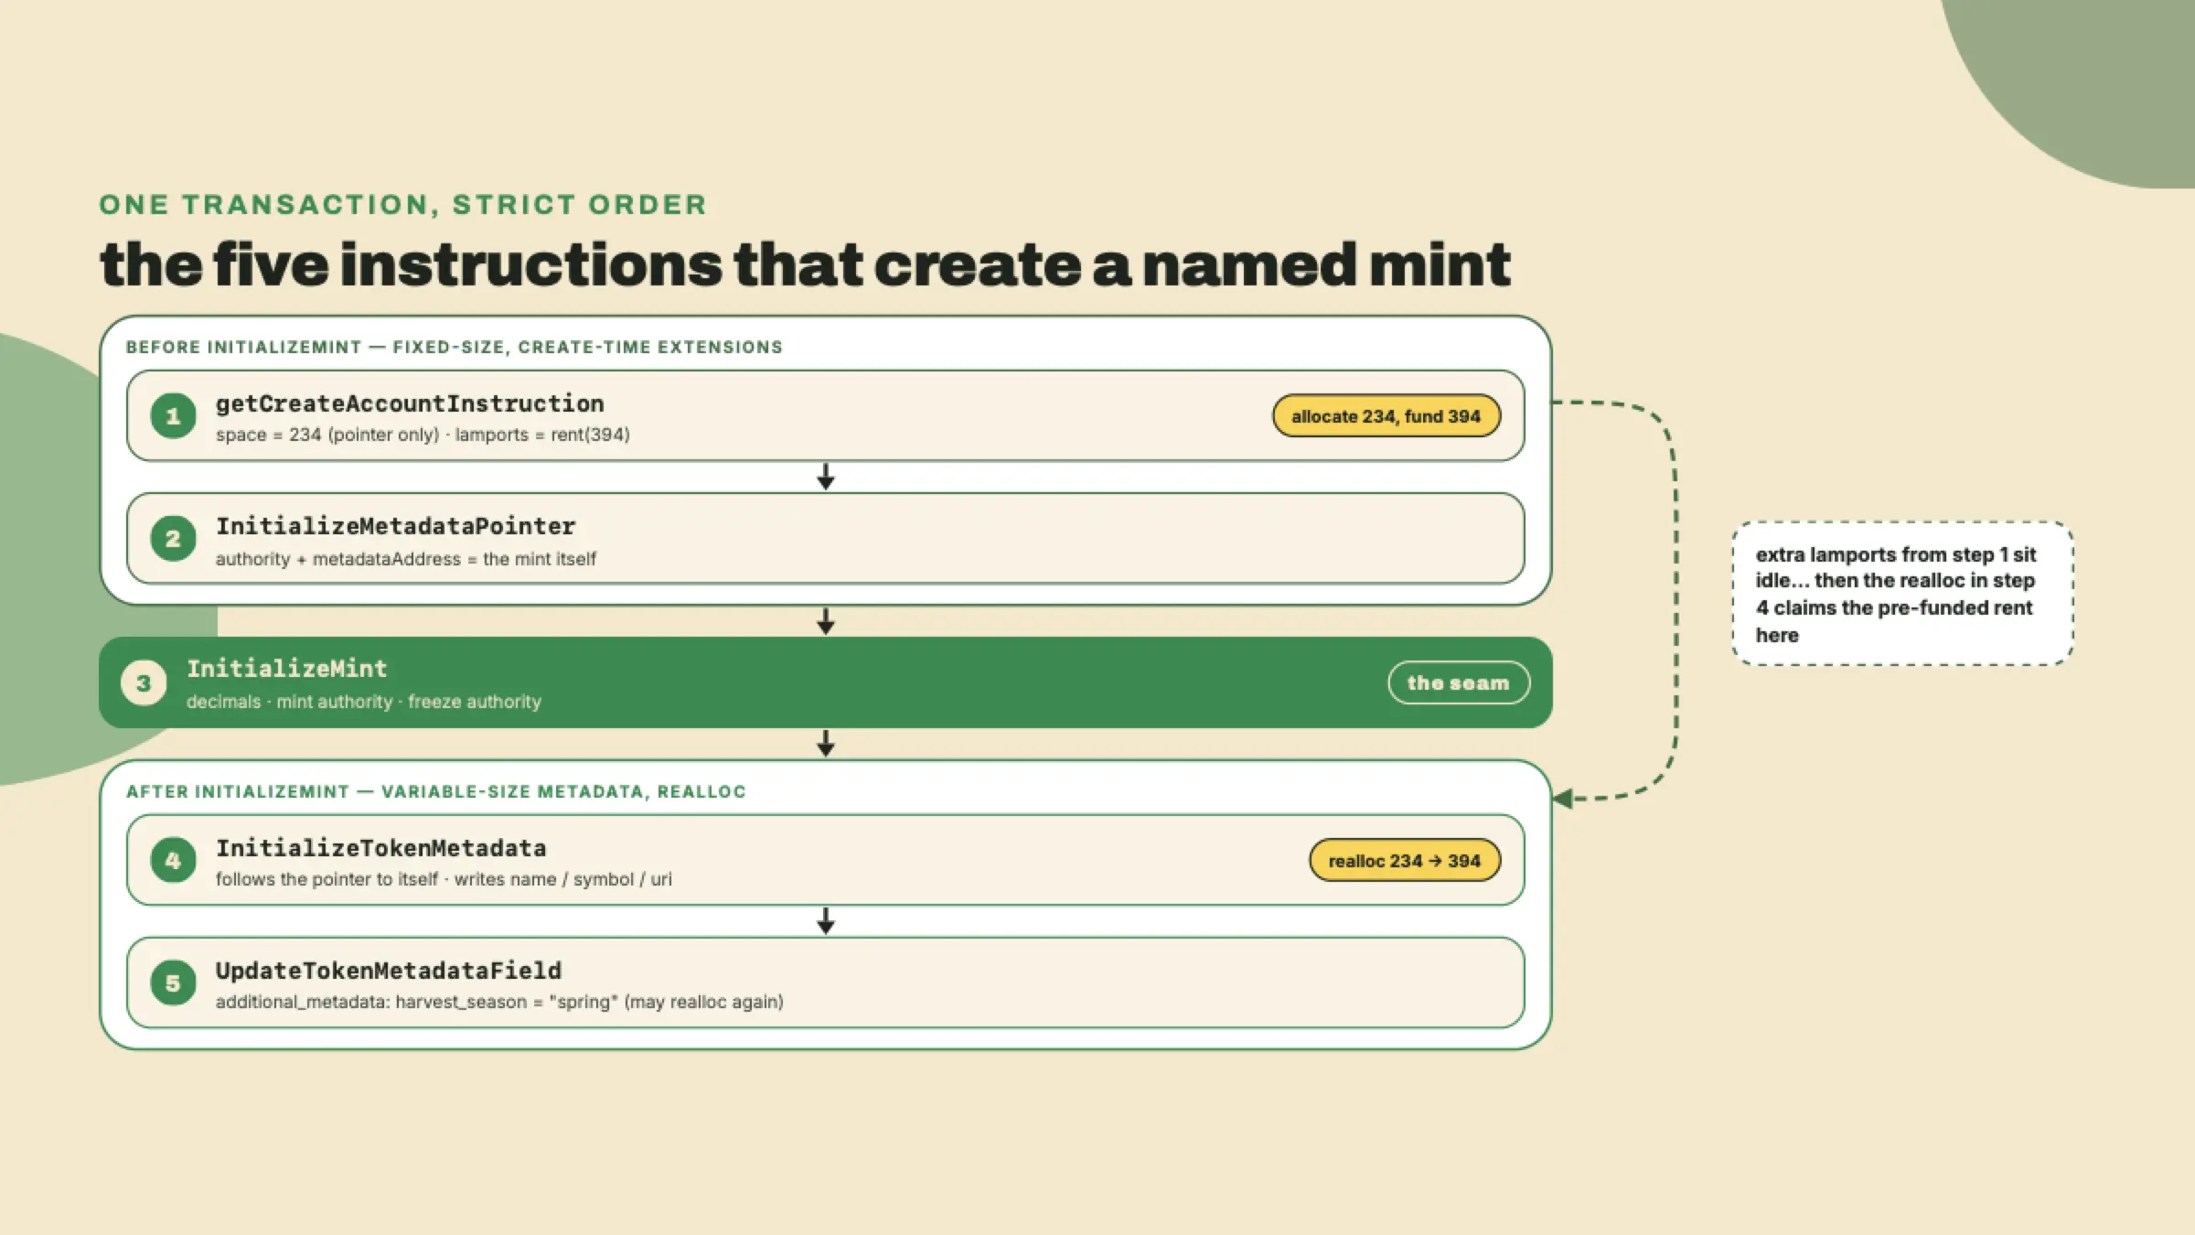Click the 'ONE TRANSACTION, STRICT ORDER' kicker
The image size is (2195, 1235).
click(403, 204)
